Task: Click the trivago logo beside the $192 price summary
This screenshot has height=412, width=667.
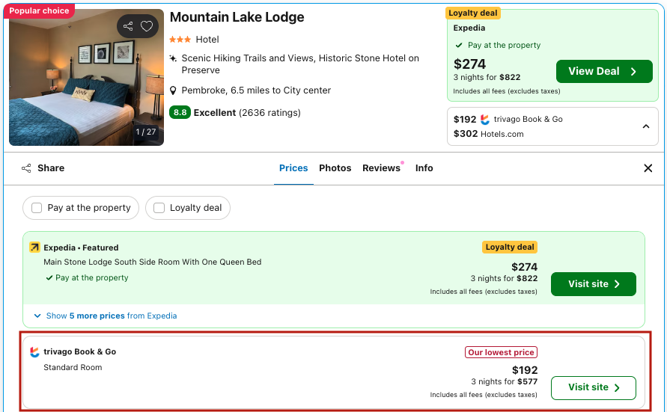Action: [x=485, y=120]
